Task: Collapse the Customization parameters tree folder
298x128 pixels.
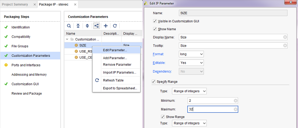Action: click(x=67, y=39)
